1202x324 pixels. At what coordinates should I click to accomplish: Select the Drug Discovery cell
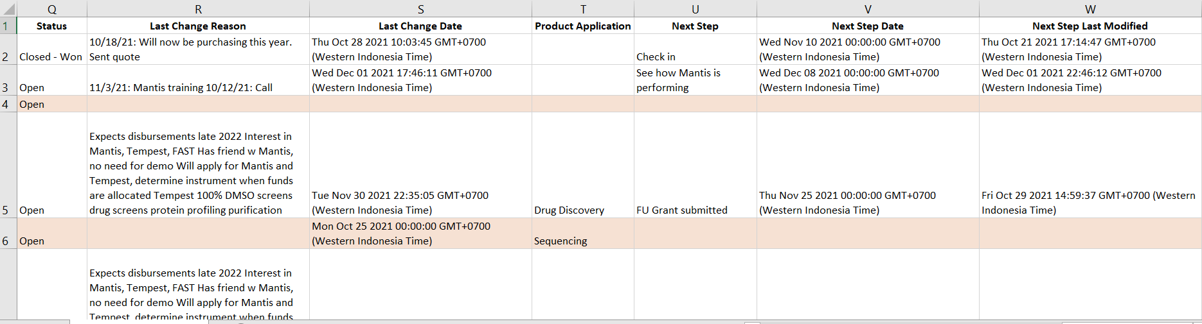583,165
